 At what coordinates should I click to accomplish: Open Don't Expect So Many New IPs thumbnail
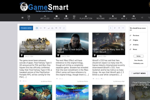coord(109,44)
